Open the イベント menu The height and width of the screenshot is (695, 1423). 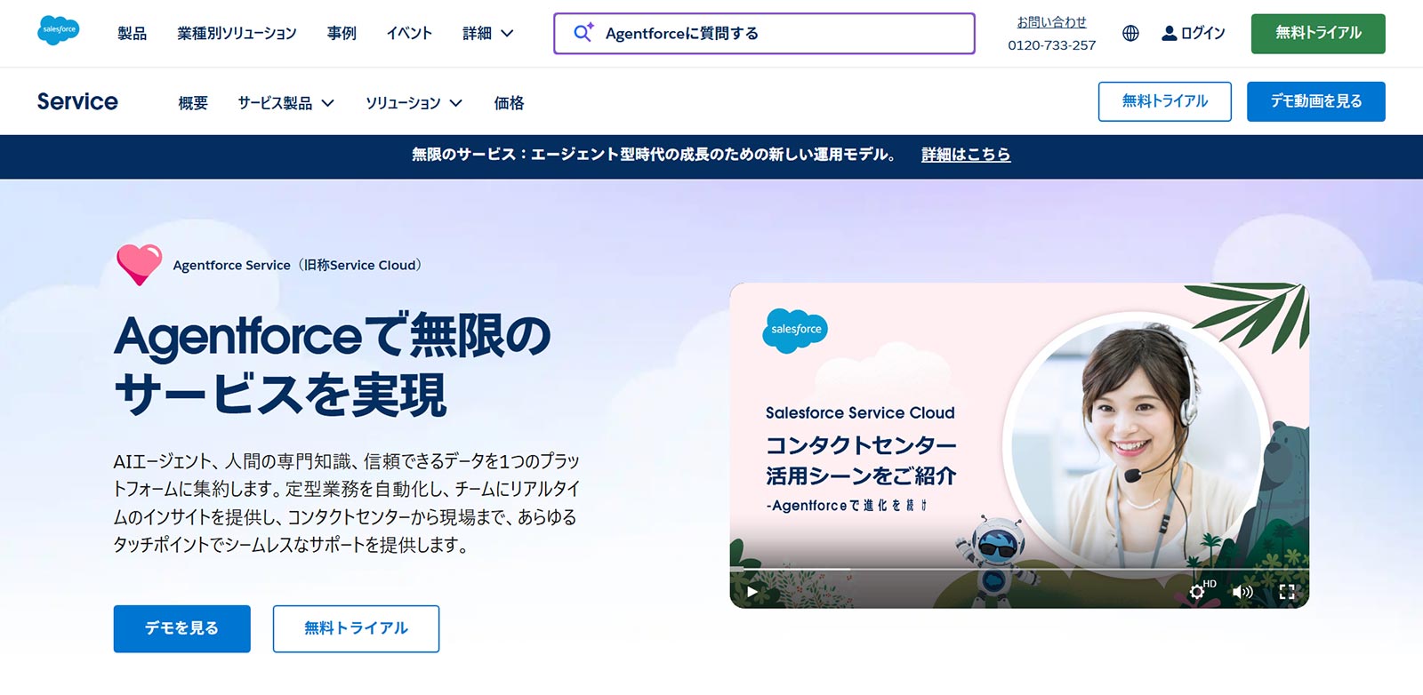tap(409, 33)
